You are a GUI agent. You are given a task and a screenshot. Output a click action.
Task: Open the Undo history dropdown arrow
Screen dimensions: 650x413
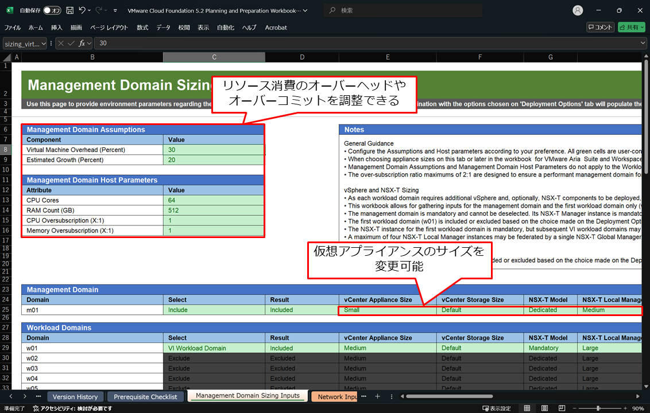click(x=89, y=10)
